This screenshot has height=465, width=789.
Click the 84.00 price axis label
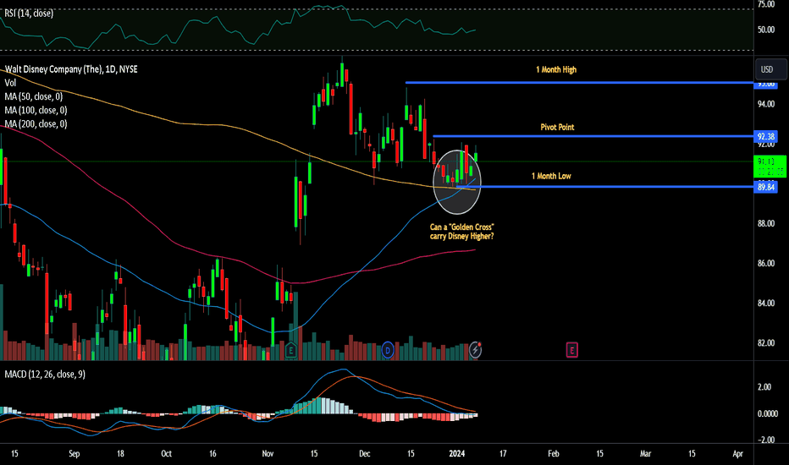coord(766,303)
